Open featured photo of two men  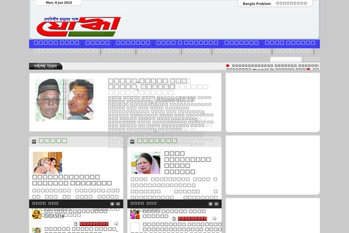pyautogui.click(x=65, y=100)
